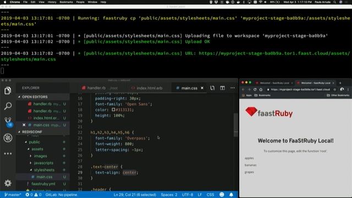Open faastruby.yml in the file tree

[43, 184]
